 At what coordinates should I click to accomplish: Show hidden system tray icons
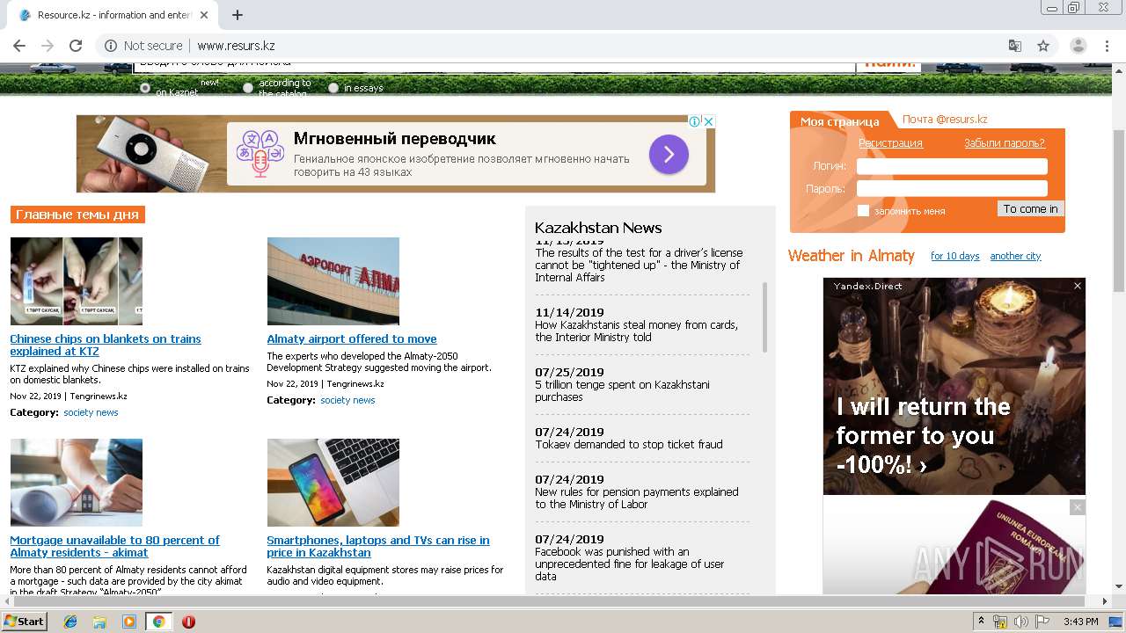pyautogui.click(x=982, y=621)
